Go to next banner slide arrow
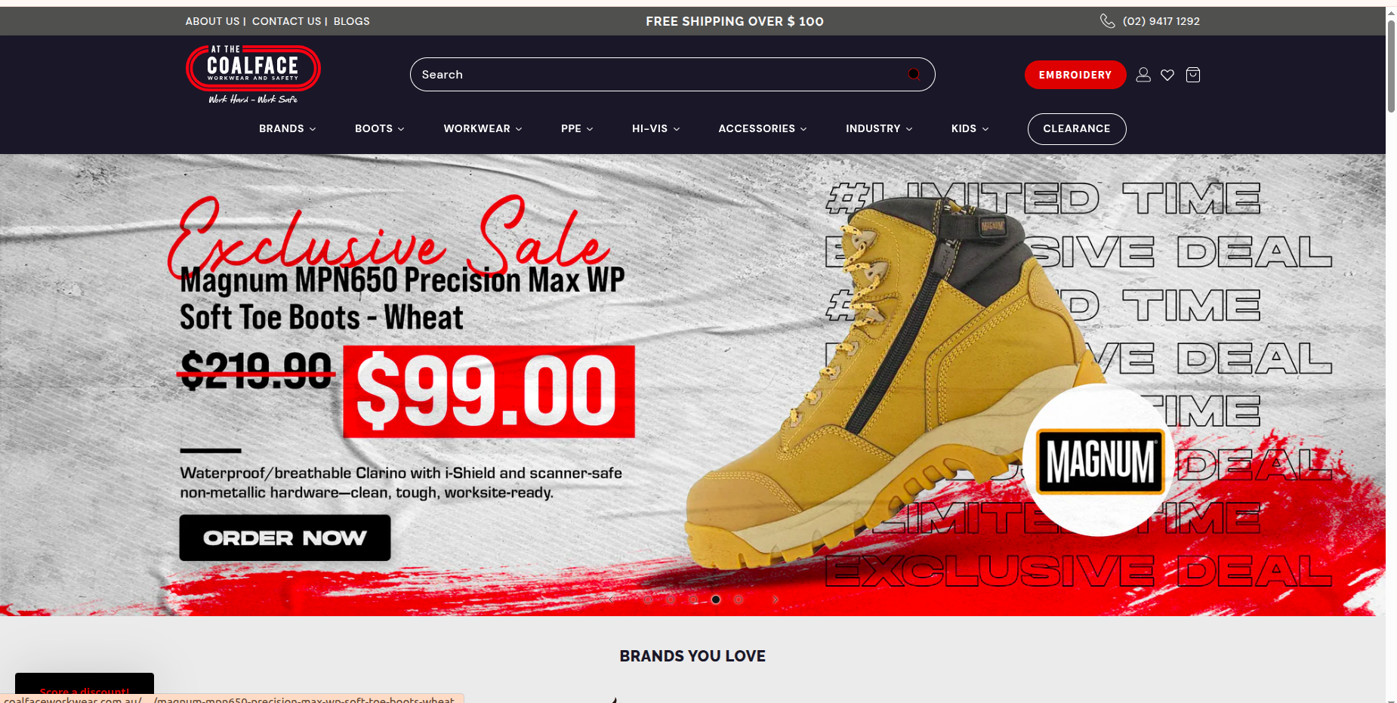 (776, 600)
